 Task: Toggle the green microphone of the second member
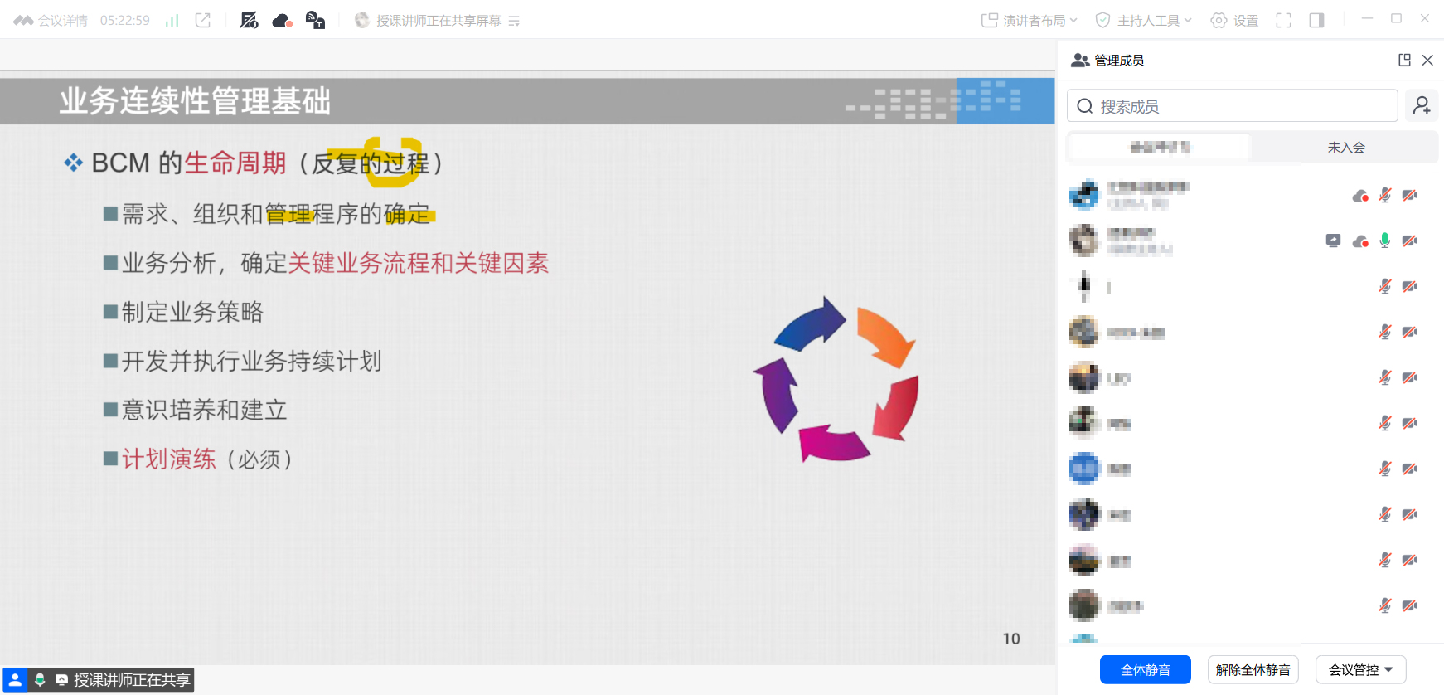coord(1384,241)
